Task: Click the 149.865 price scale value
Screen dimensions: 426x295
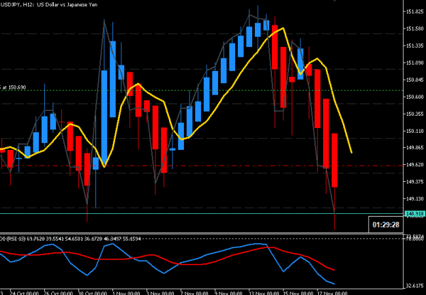Action: 415,148
